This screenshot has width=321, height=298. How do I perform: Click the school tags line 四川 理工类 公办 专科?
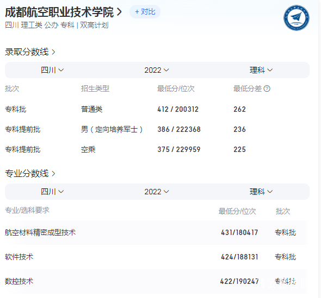coord(40,25)
